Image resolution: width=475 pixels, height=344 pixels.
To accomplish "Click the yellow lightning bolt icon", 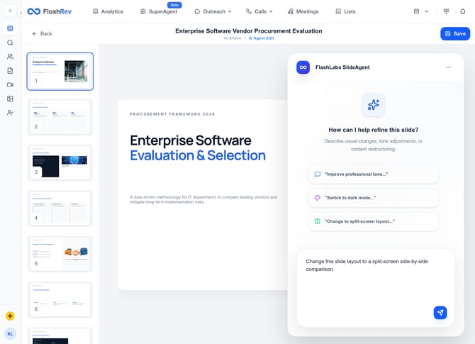I will pyautogui.click(x=10, y=316).
